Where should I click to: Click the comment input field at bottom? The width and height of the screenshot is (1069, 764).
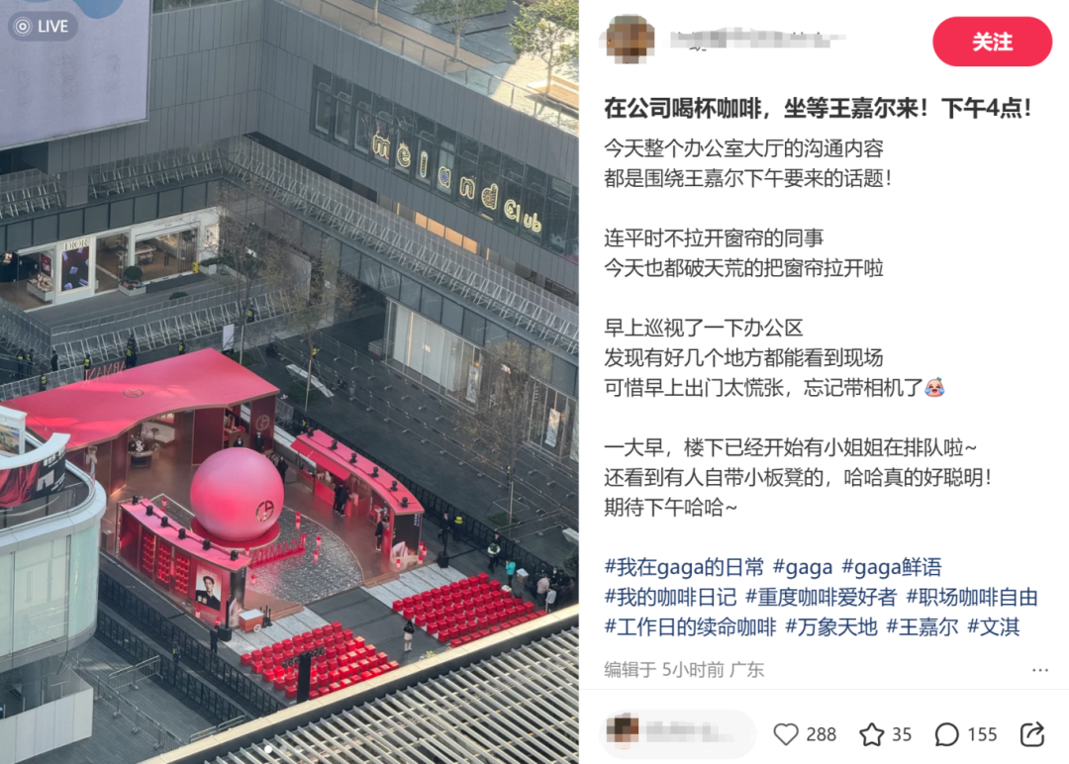[678, 734]
